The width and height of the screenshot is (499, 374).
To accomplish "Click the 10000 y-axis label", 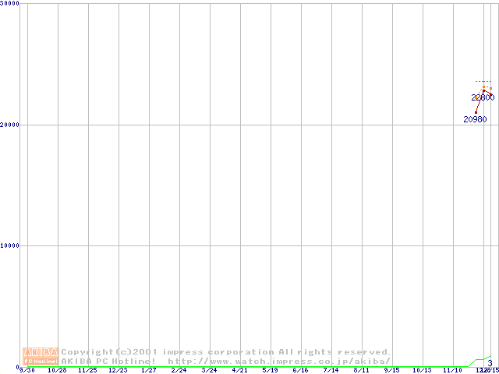I will 10,245.
